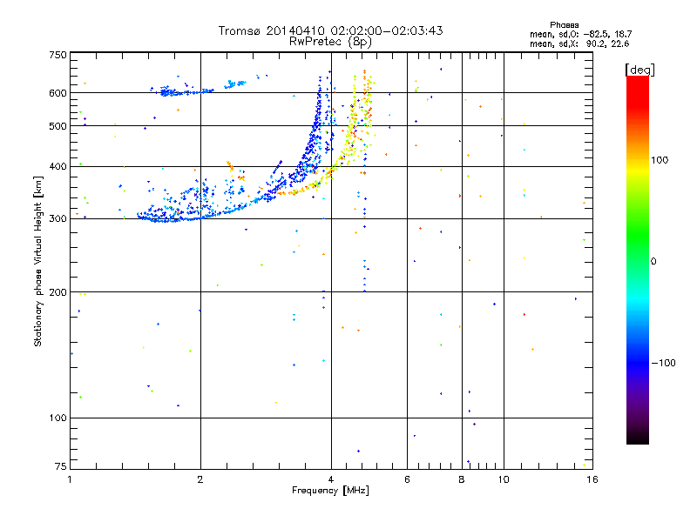Click the 'RwPretec (8p)' subtitle
697x522 pixels.
pyautogui.click(x=330, y=42)
